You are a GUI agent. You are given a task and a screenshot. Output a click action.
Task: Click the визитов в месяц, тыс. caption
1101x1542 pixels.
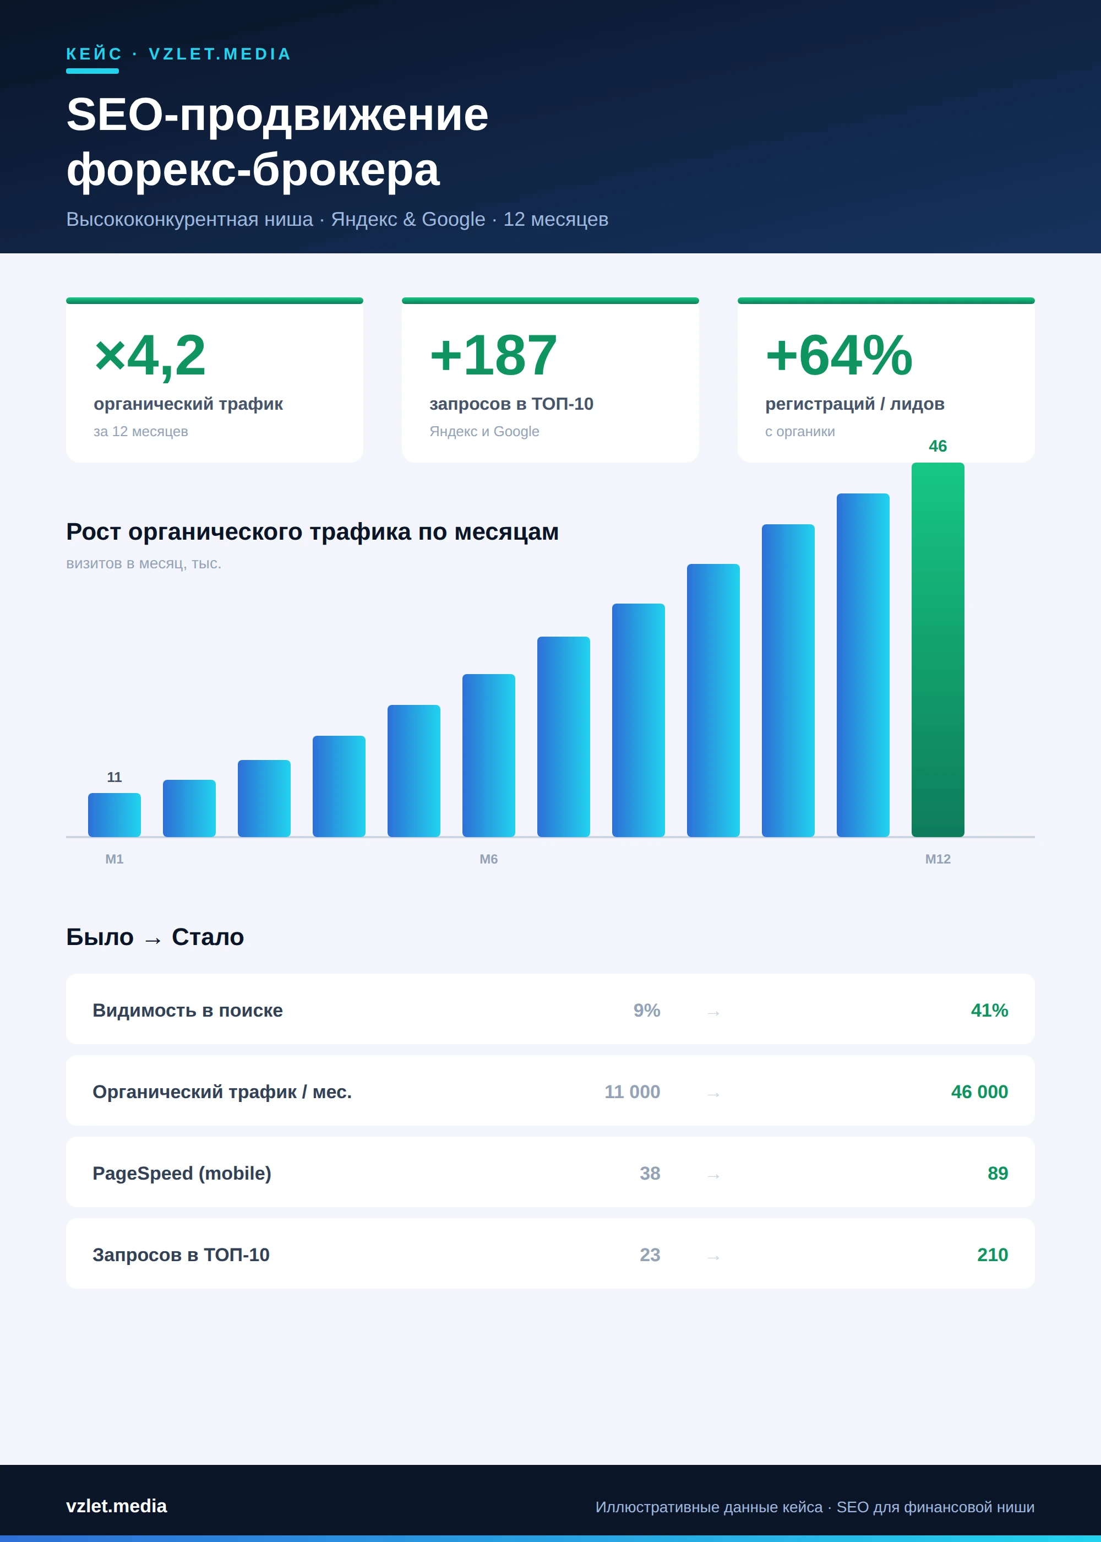click(144, 563)
